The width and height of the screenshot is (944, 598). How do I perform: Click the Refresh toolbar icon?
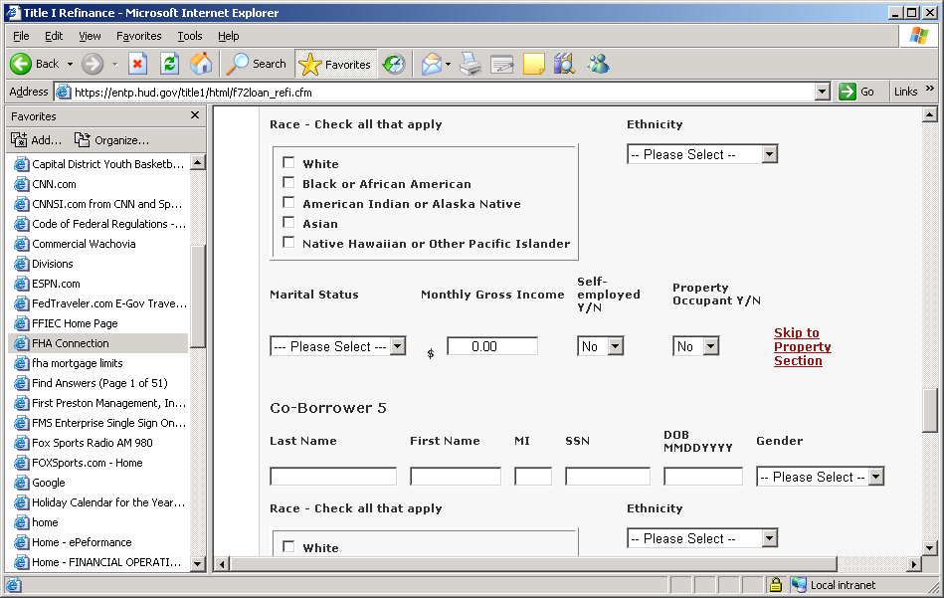click(x=169, y=64)
